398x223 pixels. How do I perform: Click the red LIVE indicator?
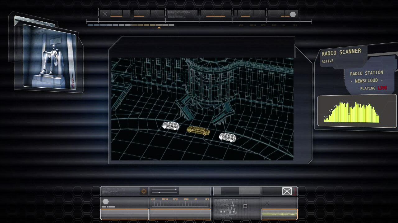[382, 88]
